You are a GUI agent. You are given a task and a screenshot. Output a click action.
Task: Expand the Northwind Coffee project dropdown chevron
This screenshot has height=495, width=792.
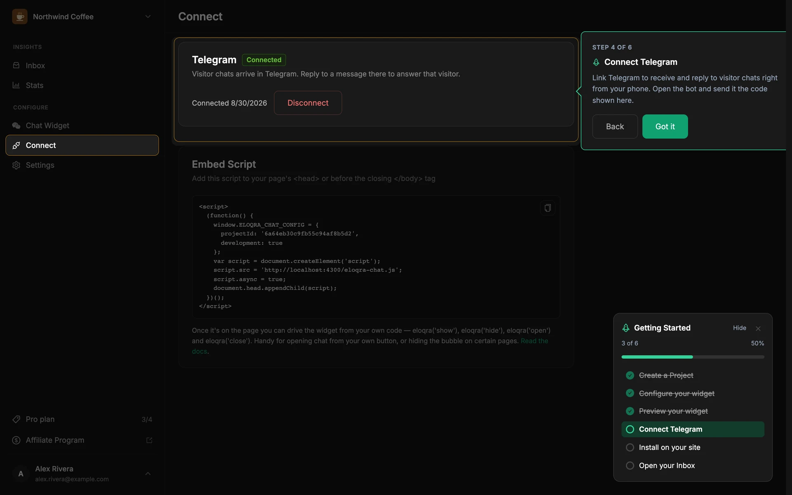click(148, 16)
